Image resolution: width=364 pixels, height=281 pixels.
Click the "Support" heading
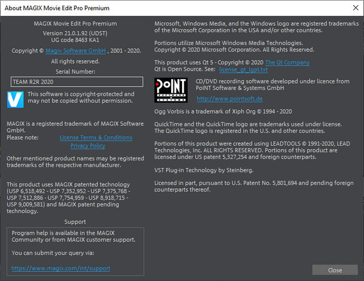75,222
